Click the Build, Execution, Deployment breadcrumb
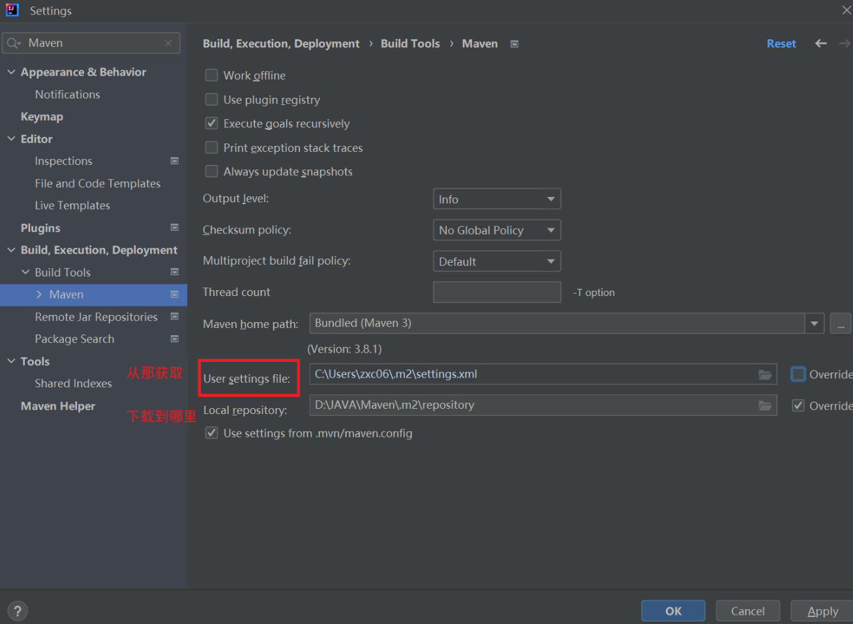 [x=281, y=44]
